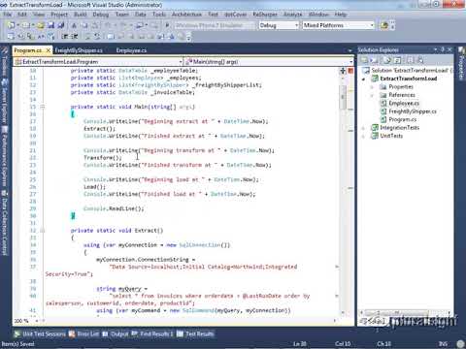
Task: Click the Start Debugging play icon
Action: coord(167,25)
